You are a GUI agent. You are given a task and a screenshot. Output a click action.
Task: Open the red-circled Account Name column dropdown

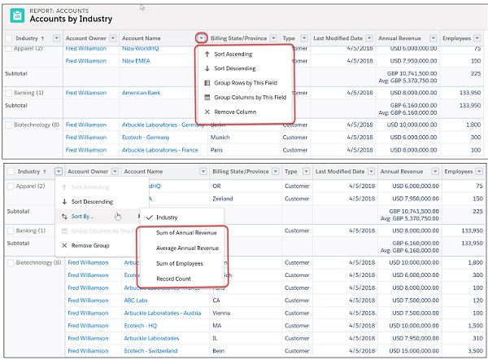pos(201,38)
